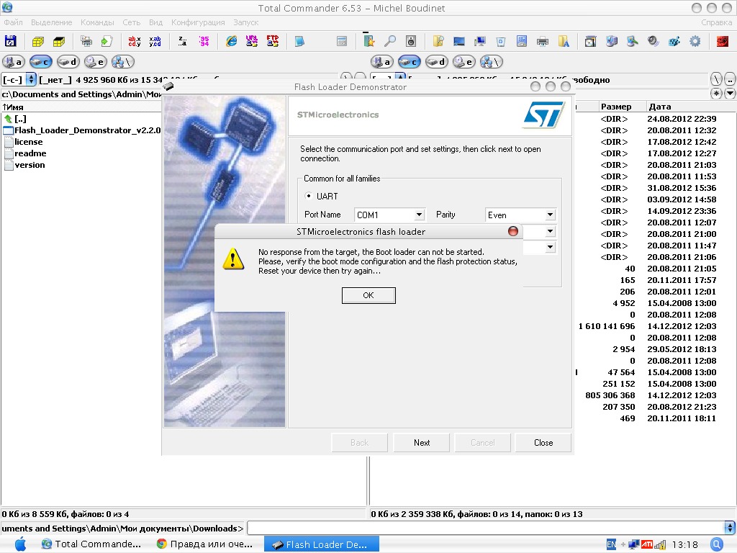Screen dimensions: 737x553
Task: Select the UART radio button
Action: [309, 196]
